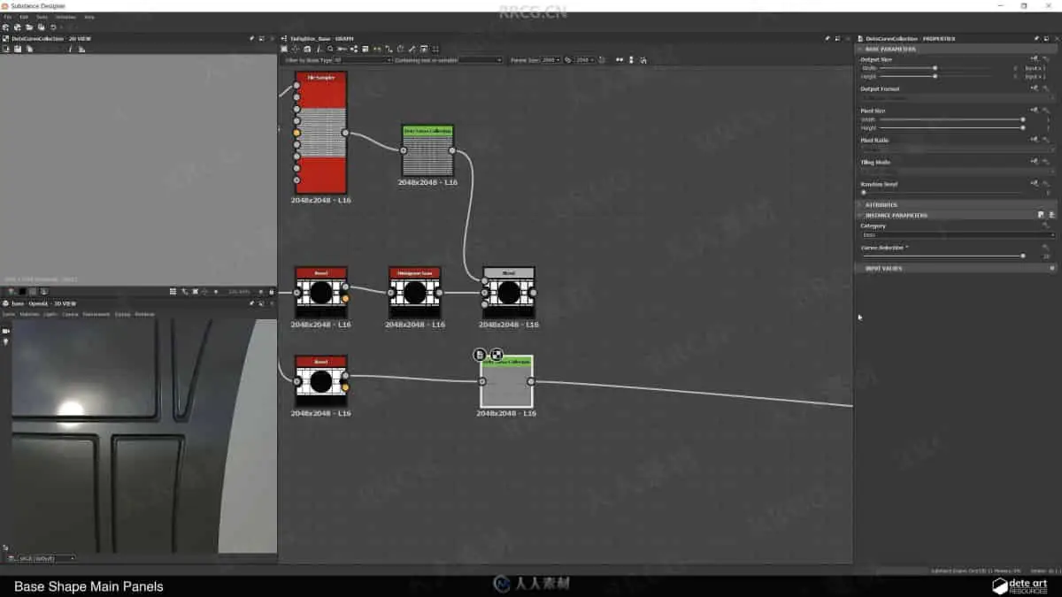The height and width of the screenshot is (597, 1062).
Task: Pin the Graph panel
Action: 827,38
